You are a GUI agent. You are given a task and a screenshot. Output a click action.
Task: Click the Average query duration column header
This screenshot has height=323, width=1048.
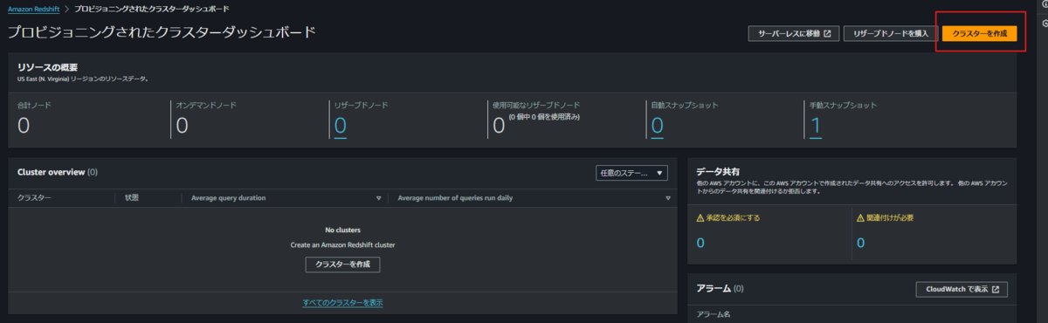coord(229,198)
